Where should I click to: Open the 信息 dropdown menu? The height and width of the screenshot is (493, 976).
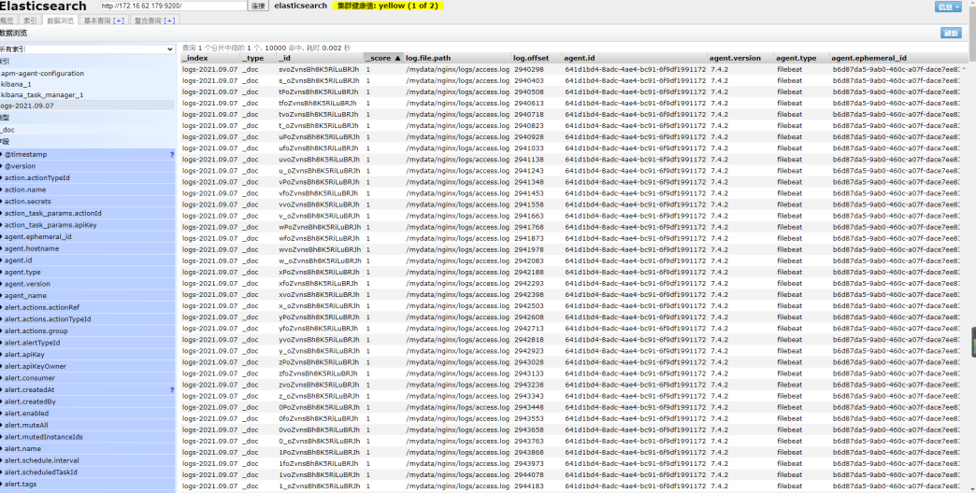947,7
